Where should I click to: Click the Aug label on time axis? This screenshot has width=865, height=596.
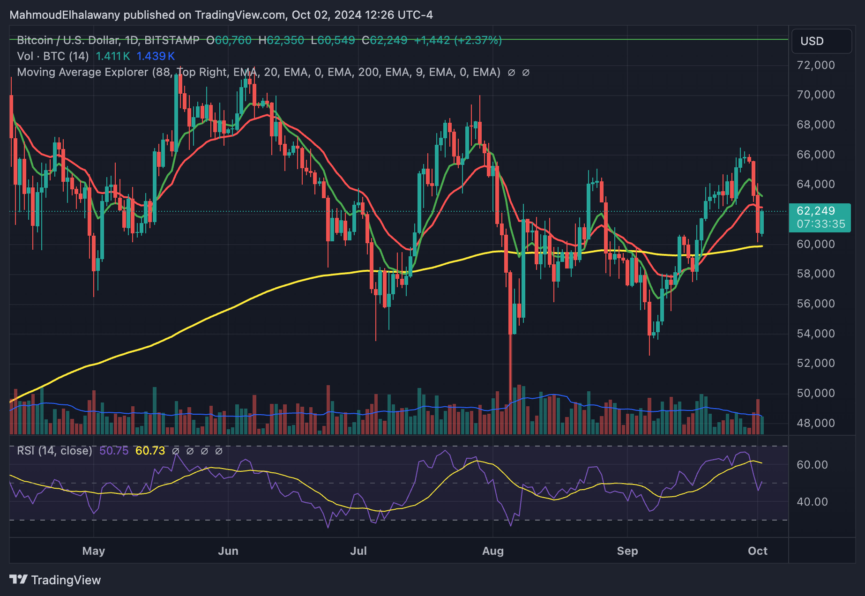[493, 551]
